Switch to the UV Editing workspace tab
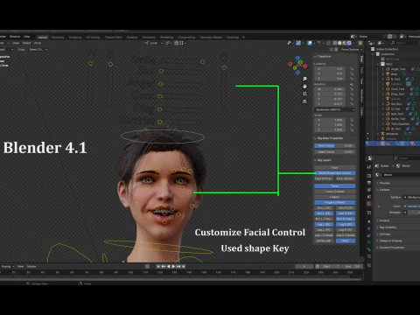Screen dimensions: 420x315 pos(93,38)
